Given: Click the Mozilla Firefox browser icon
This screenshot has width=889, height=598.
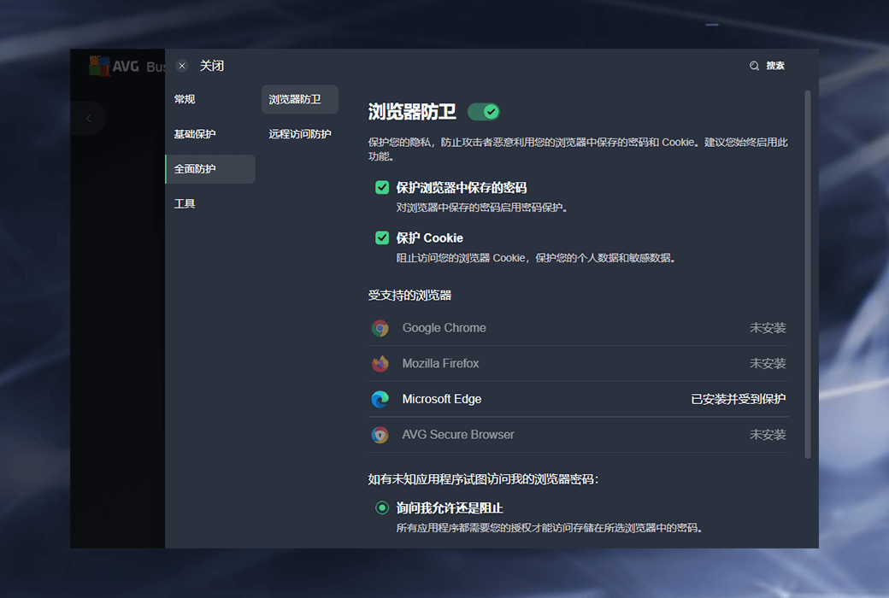Looking at the screenshot, I should coord(380,364).
